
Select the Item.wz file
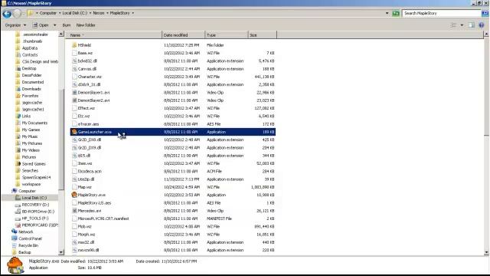point(85,163)
